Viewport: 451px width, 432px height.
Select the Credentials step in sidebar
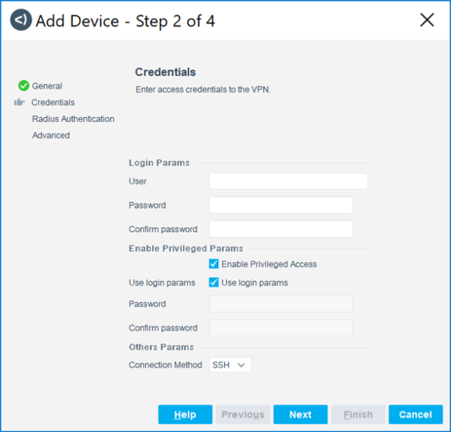(53, 103)
